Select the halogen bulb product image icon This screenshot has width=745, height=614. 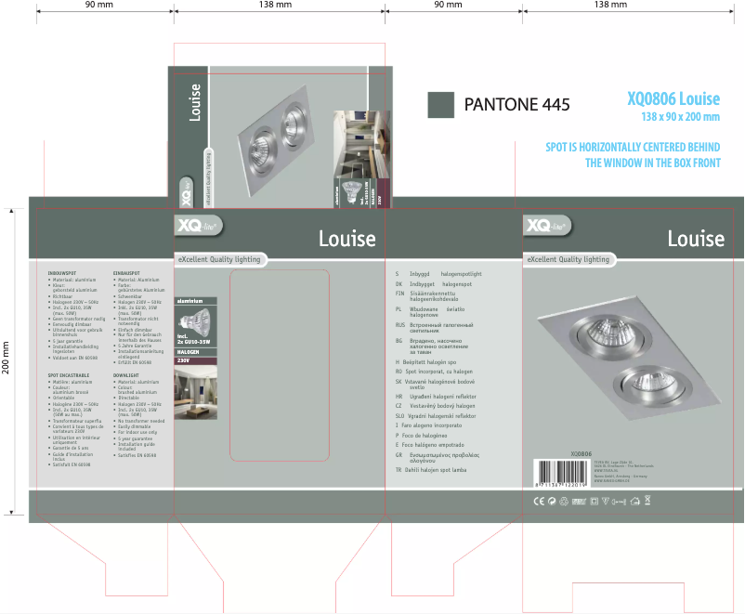[196, 322]
